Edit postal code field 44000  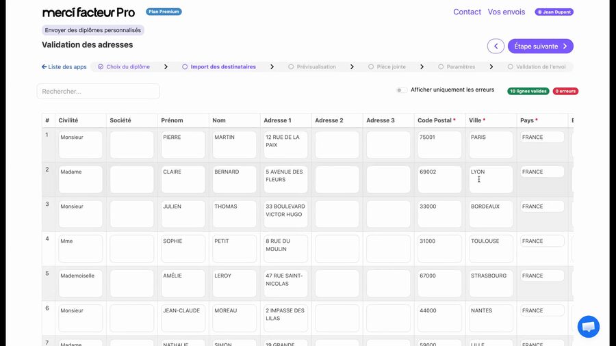[x=439, y=318]
